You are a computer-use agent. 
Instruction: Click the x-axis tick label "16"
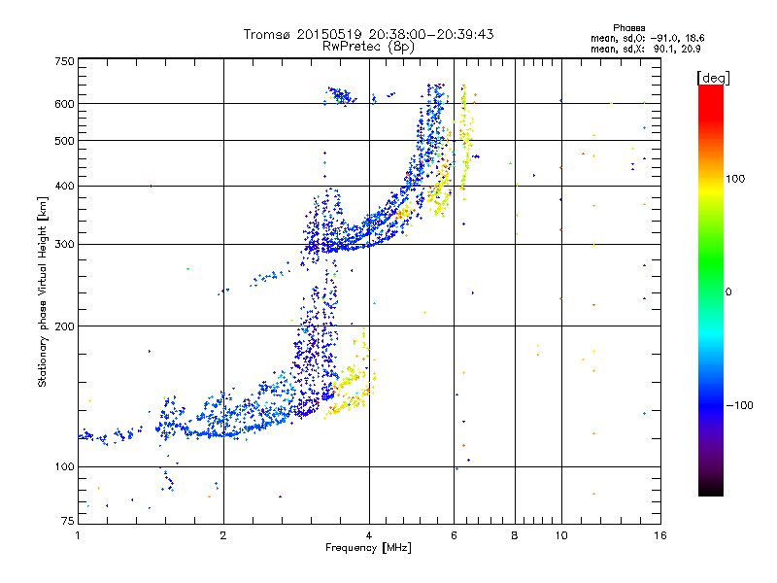tap(660, 535)
